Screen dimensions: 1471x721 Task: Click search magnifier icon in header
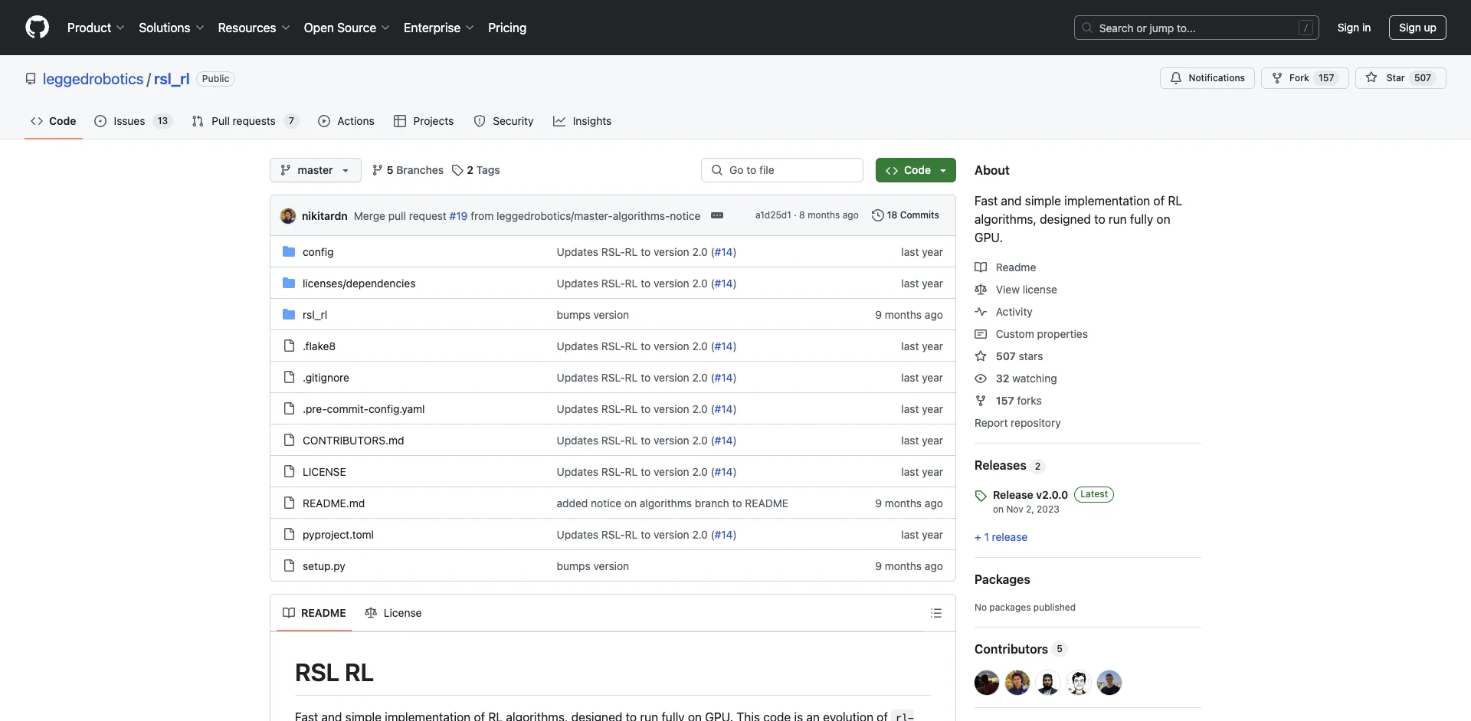1087,28
